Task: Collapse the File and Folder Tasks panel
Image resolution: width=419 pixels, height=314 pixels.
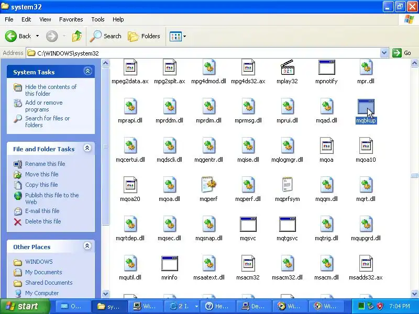Action: point(87,148)
